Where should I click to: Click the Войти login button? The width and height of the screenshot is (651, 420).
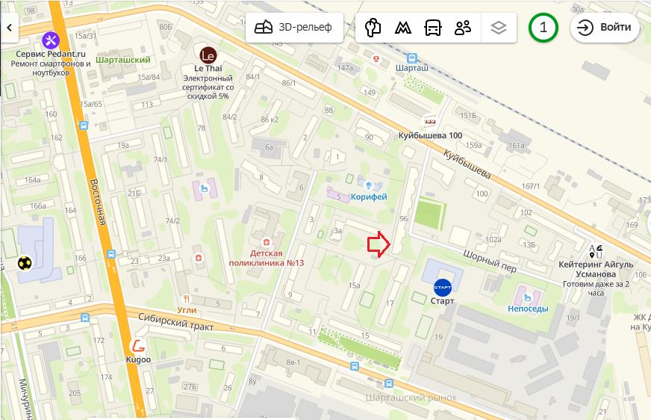[x=605, y=28]
